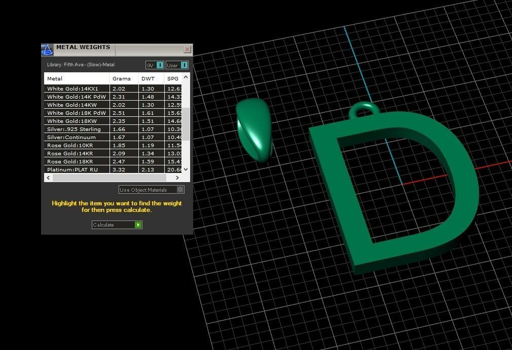This screenshot has width=512, height=350.
Task: Select the Rose Gold:18KR row
Action: [113, 162]
